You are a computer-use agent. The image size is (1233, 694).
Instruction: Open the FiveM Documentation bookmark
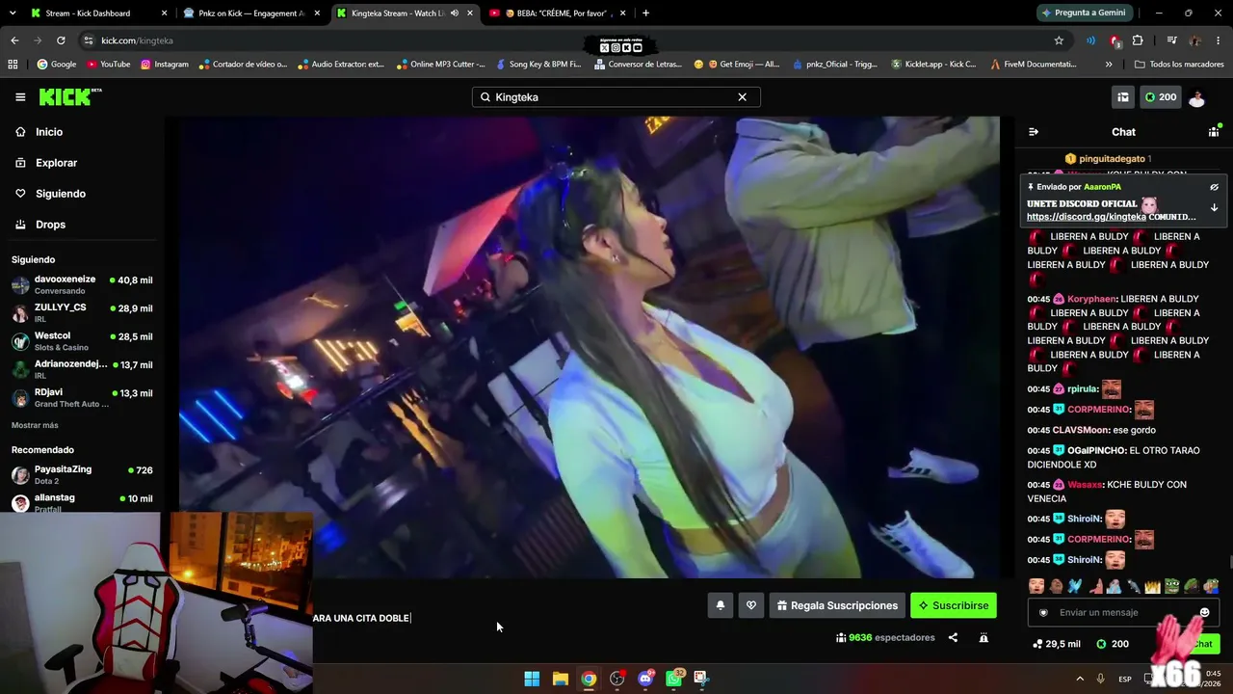pos(1033,65)
